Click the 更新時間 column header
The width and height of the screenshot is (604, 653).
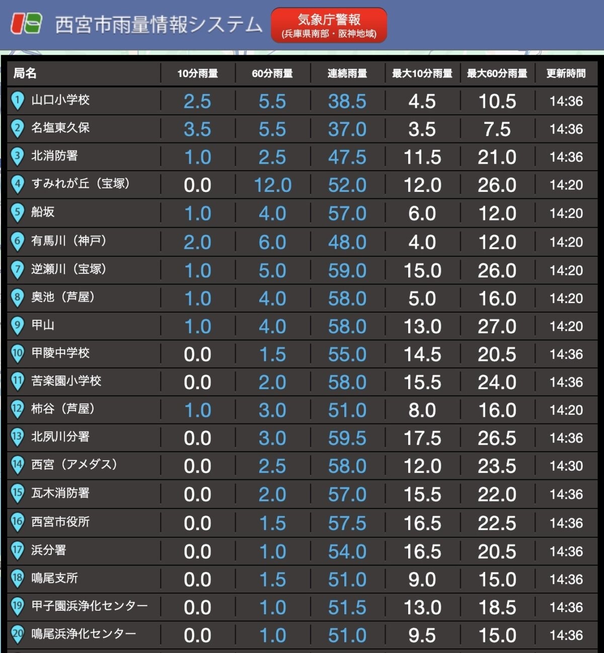point(566,74)
